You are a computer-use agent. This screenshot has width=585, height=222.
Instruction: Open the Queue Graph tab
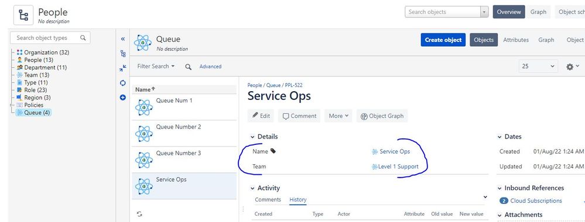pos(546,40)
